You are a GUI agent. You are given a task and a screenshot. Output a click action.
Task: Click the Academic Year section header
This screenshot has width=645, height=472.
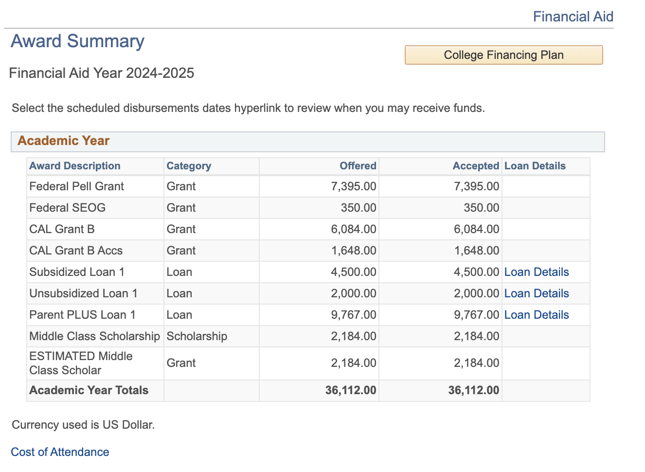tap(63, 141)
